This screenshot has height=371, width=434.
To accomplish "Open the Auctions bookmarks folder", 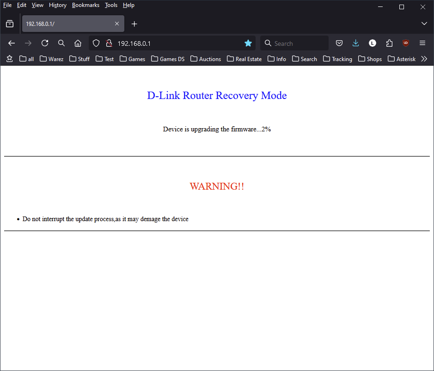I will [206, 59].
